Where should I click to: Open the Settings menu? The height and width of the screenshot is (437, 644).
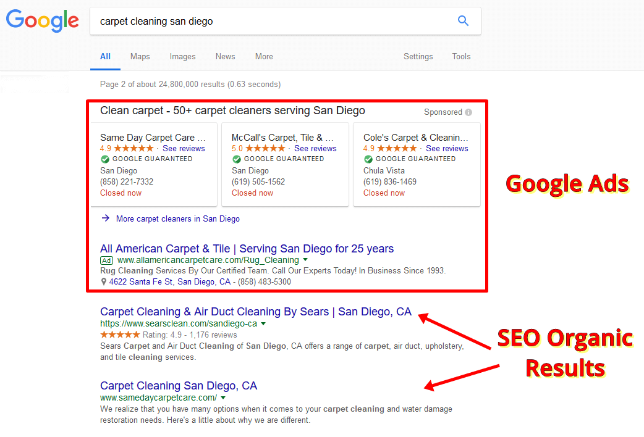pyautogui.click(x=418, y=56)
